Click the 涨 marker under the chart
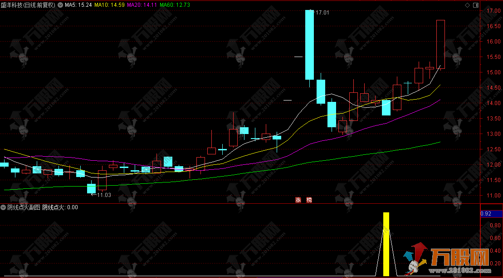 pos(298,200)
